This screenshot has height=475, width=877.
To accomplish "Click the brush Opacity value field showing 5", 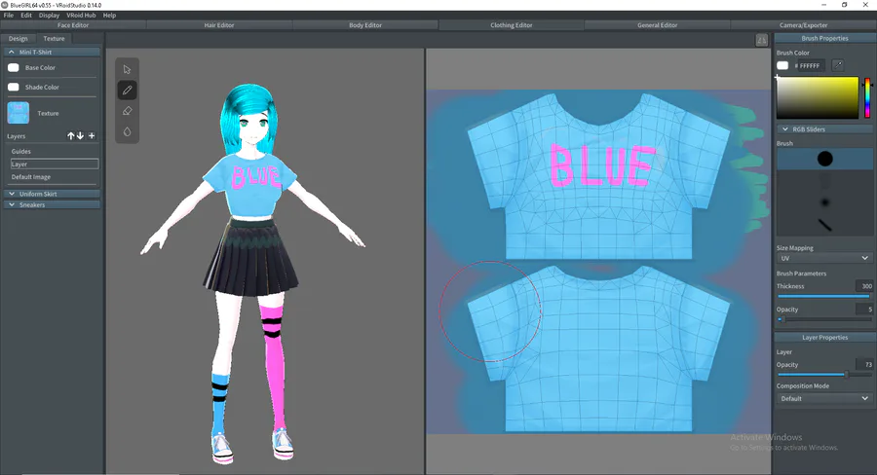I will click(x=864, y=309).
